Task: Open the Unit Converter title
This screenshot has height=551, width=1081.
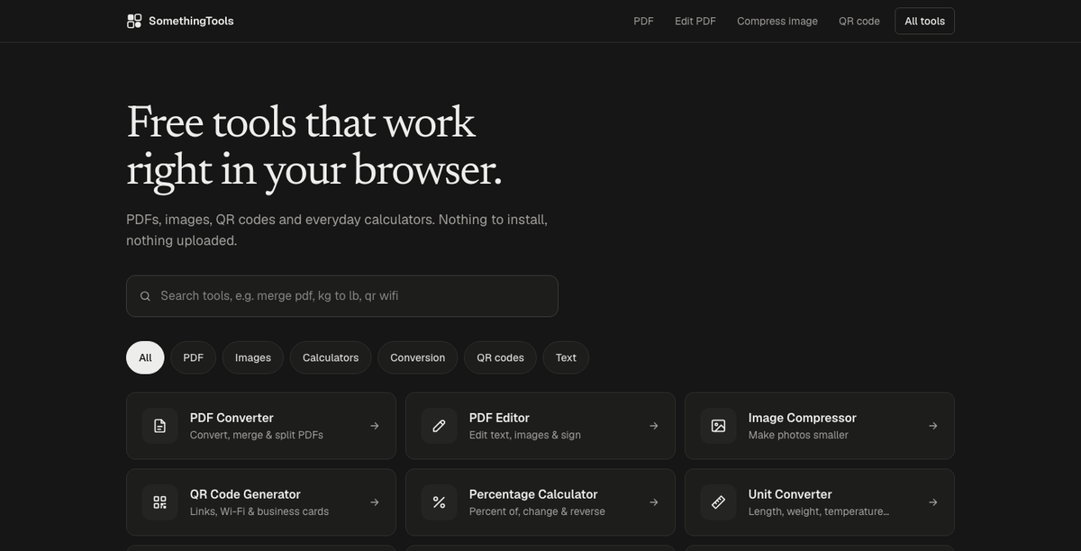Action: (x=790, y=494)
